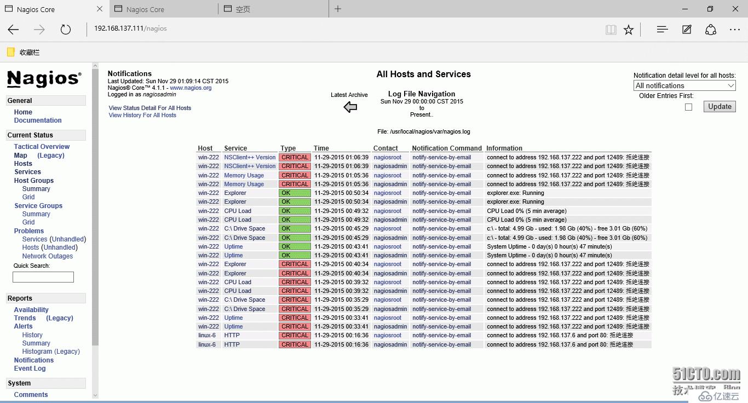The image size is (748, 403).
Task: Sort by Host column header
Action: (205, 148)
